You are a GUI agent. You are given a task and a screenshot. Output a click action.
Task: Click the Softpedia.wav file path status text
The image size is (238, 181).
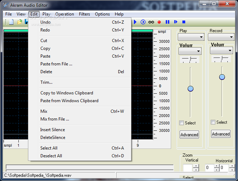point(38,175)
